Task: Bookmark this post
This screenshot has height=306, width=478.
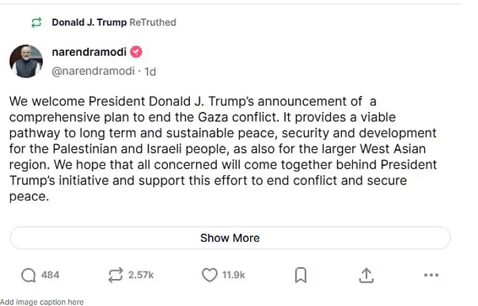Action: pyautogui.click(x=300, y=275)
